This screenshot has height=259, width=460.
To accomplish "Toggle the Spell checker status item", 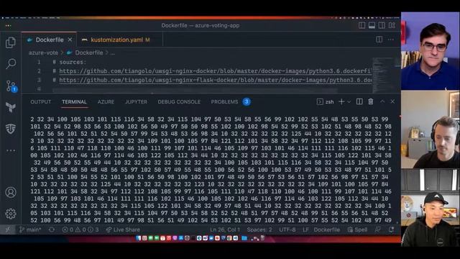I will 357,230.
